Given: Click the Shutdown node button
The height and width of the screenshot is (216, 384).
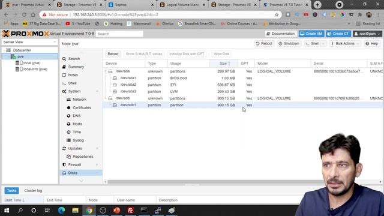Looking at the screenshot, I should 289,44.
